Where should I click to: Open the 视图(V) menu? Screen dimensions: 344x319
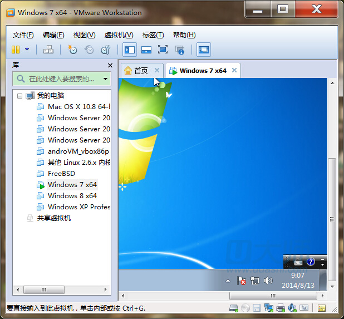[84, 35]
